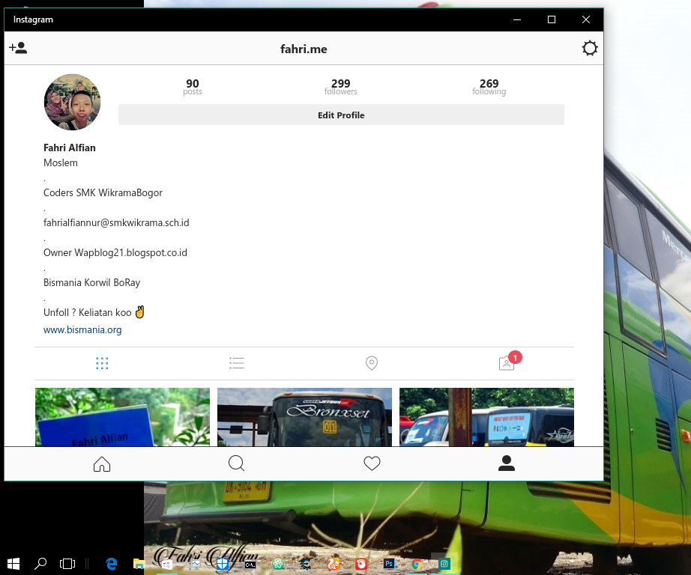
Task: View the 90 posts count
Action: 192,87
